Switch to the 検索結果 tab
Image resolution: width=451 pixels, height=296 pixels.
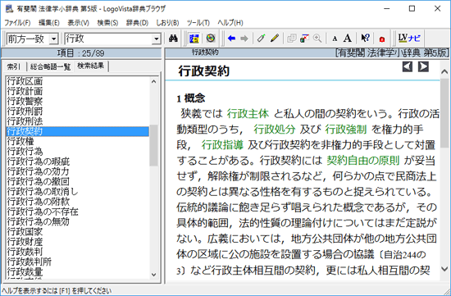click(x=91, y=66)
